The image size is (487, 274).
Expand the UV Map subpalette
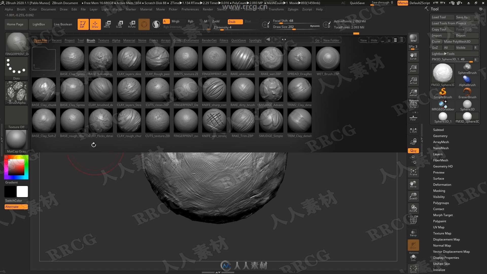click(439, 227)
